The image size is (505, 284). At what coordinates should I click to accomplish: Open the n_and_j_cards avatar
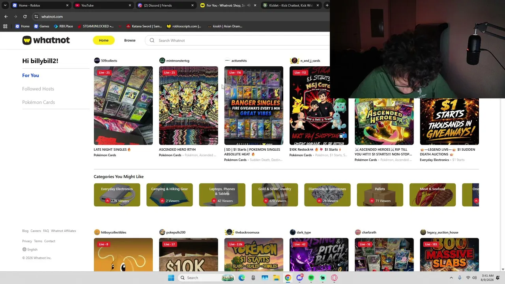[x=294, y=60]
